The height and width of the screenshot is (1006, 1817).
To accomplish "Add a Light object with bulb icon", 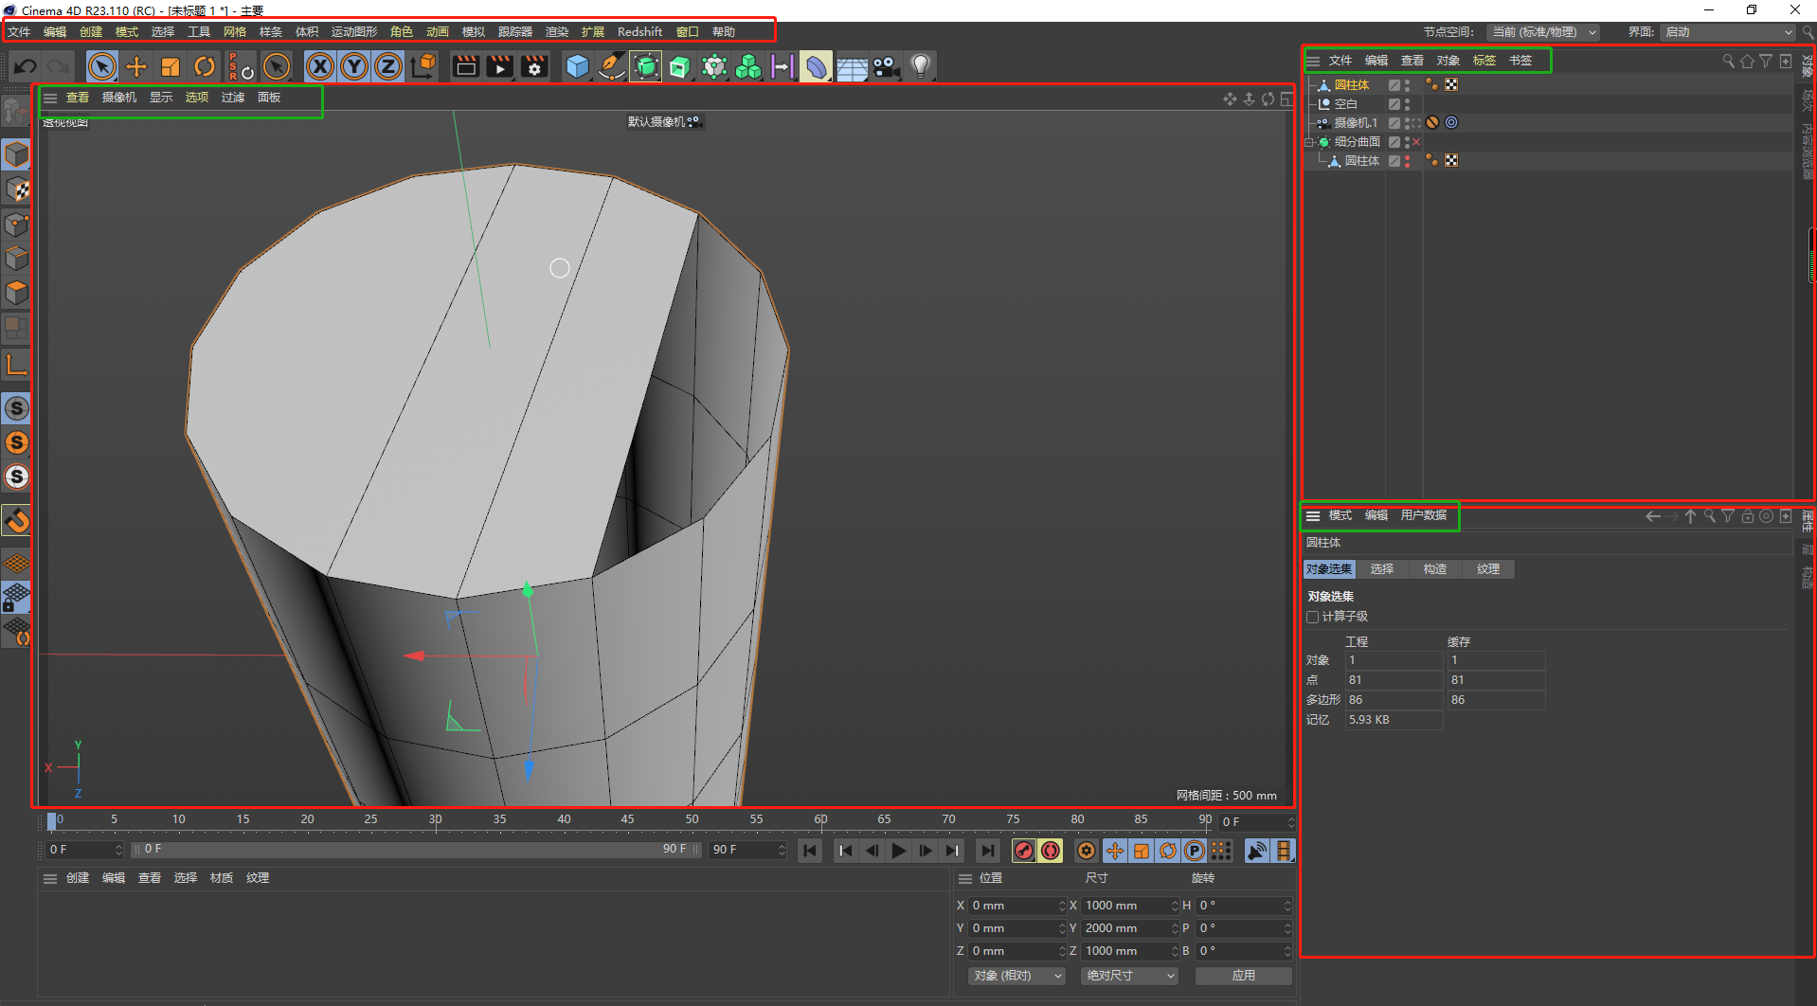I will pos(920,66).
